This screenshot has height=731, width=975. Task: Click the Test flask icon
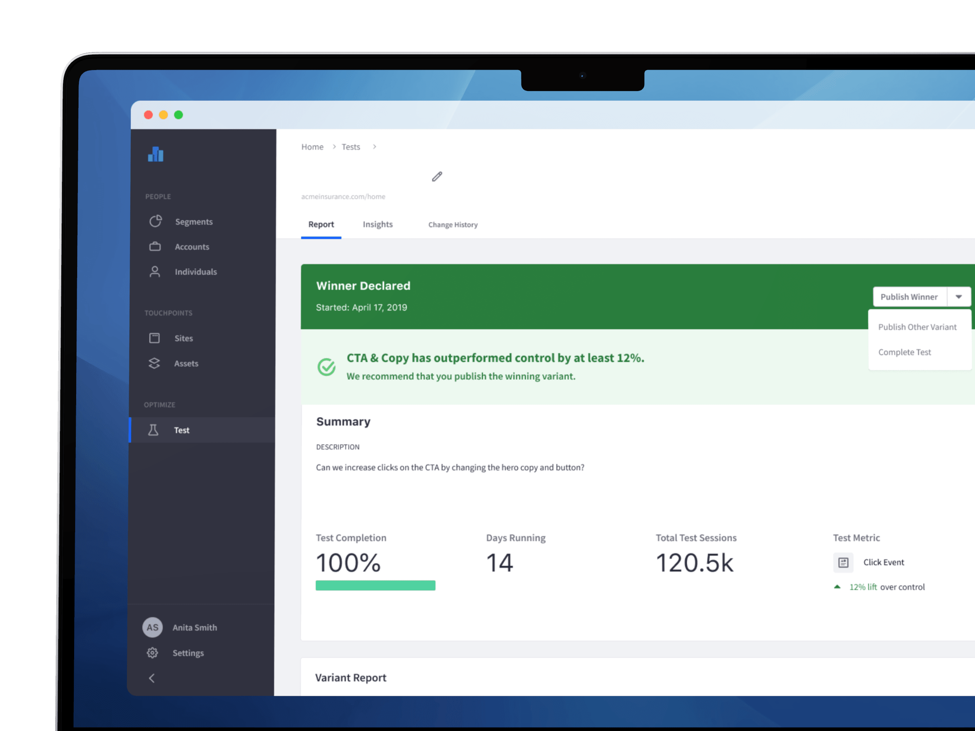coord(153,429)
